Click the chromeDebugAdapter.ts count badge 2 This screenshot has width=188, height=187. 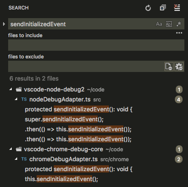[x=179, y=159]
